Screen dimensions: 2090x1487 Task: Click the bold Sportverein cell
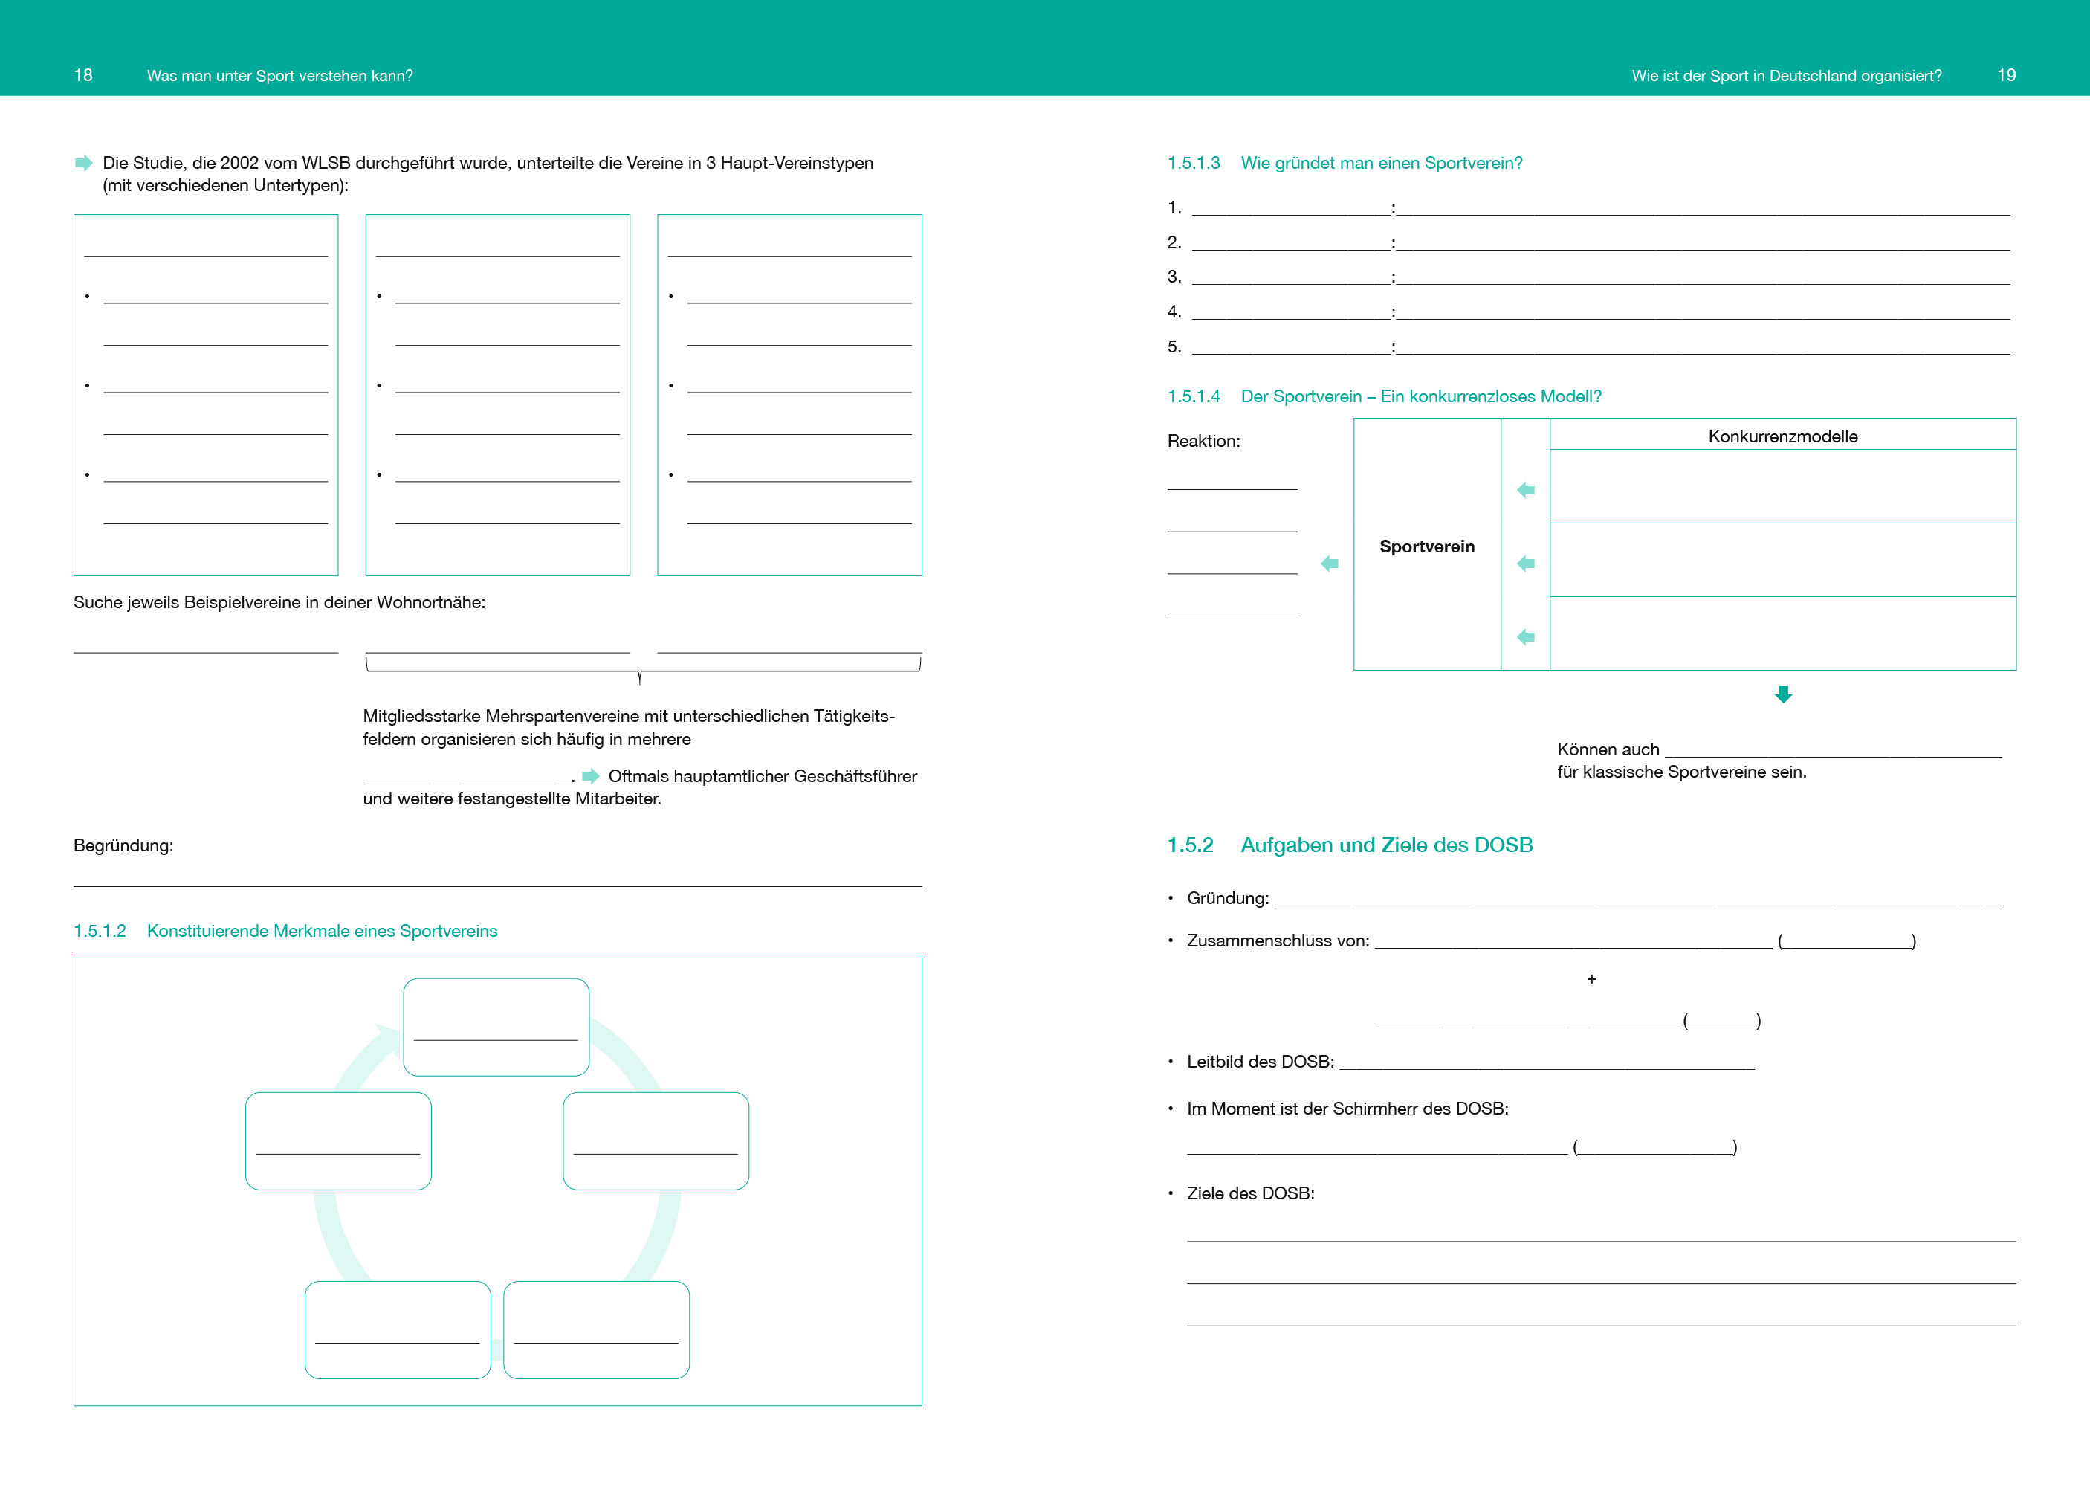tap(1426, 546)
